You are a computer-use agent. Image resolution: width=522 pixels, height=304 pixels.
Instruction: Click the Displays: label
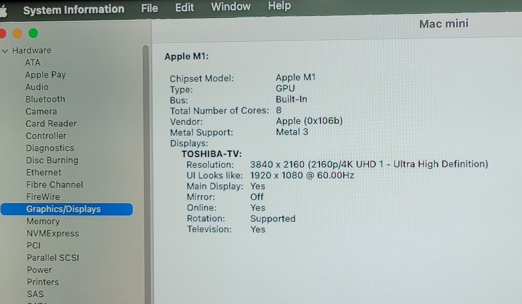pos(189,143)
